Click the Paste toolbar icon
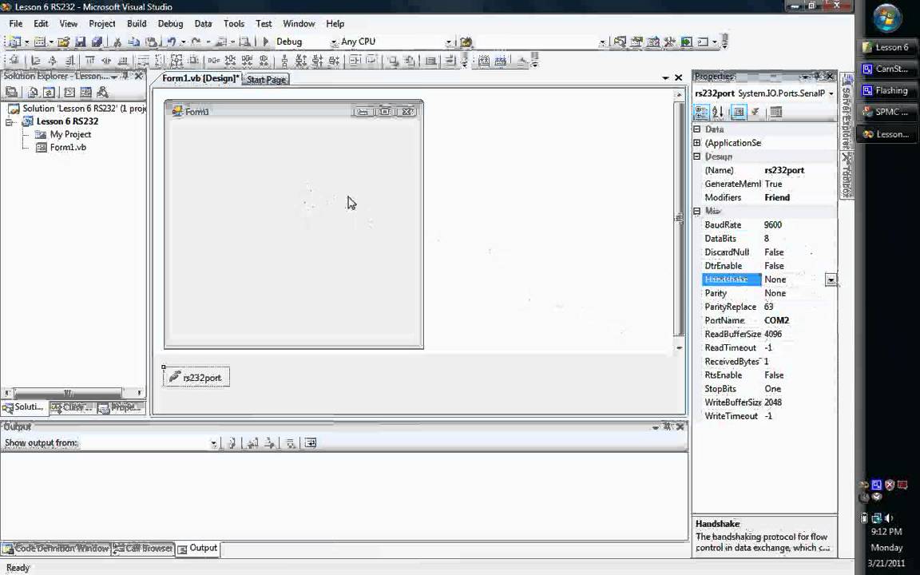The height and width of the screenshot is (575, 920). (x=152, y=42)
